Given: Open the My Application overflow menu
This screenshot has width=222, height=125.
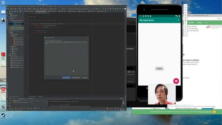Looking at the screenshot, I should coord(178,20).
